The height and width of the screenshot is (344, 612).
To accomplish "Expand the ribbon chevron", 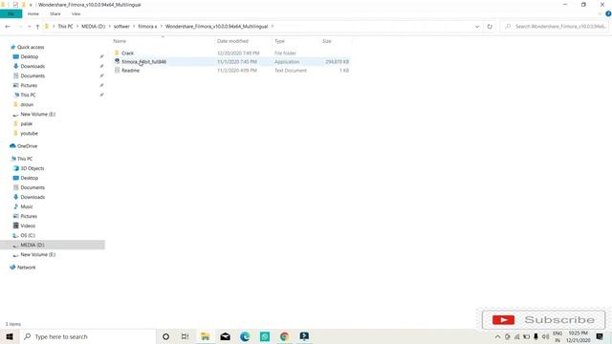I will pos(600,14).
